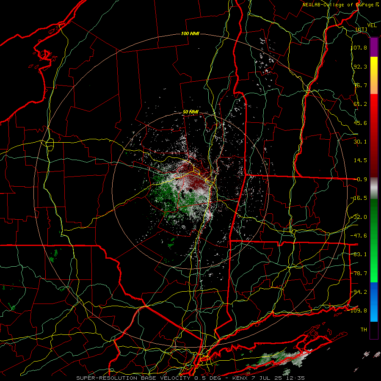Viewport: 381px width, 381px height.
Task: Click the 100 NMI range ring label
Action: pyautogui.click(x=190, y=33)
